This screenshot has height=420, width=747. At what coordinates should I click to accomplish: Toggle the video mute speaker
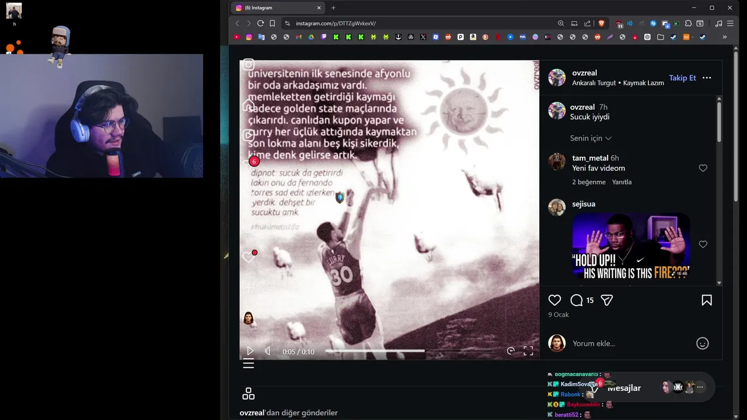tap(268, 351)
